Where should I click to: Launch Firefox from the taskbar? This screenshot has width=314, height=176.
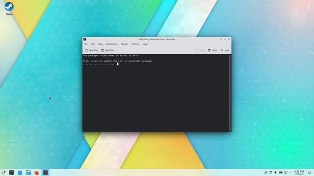37,173
